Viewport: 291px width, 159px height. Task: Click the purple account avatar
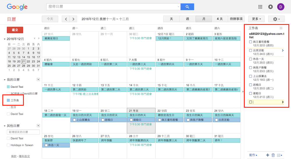click(281, 7)
